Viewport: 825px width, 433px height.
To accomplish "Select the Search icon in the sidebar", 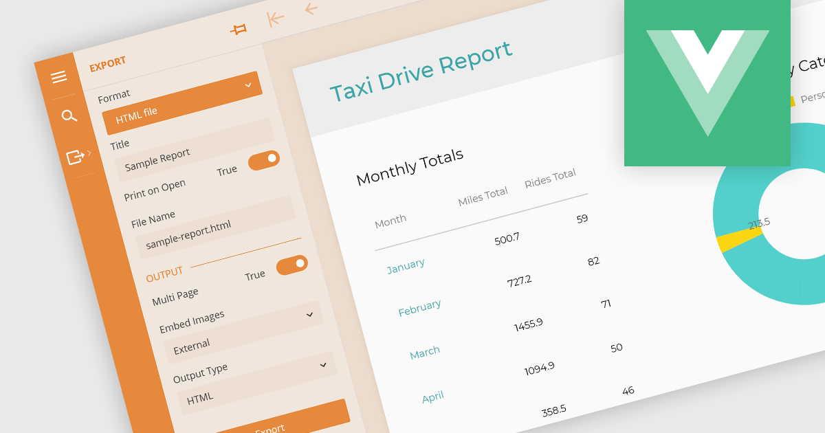I will click(x=69, y=115).
